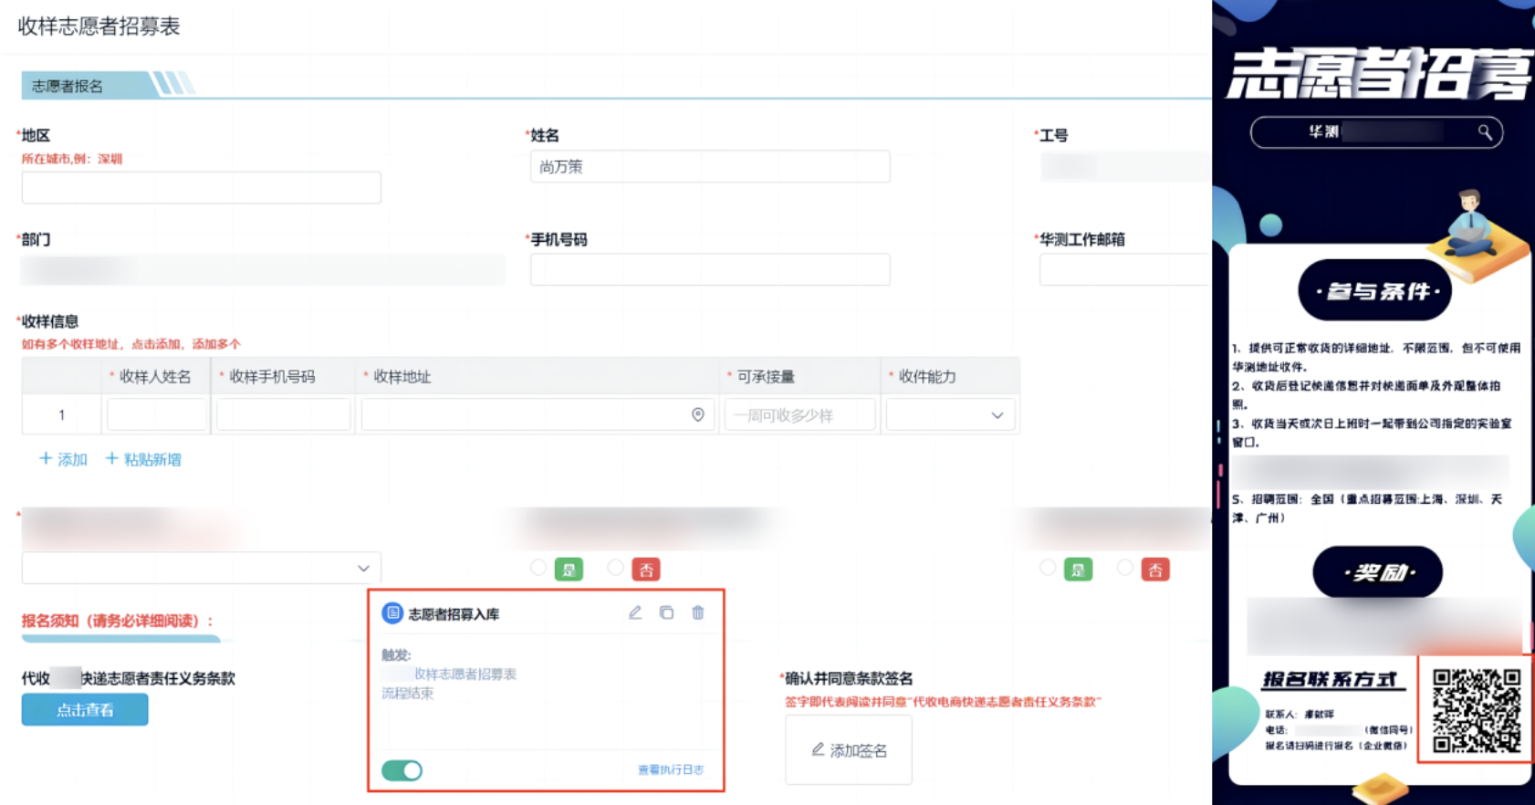The image size is (1535, 805).
Task: Click the 点击查看 button
Action: tap(85, 709)
